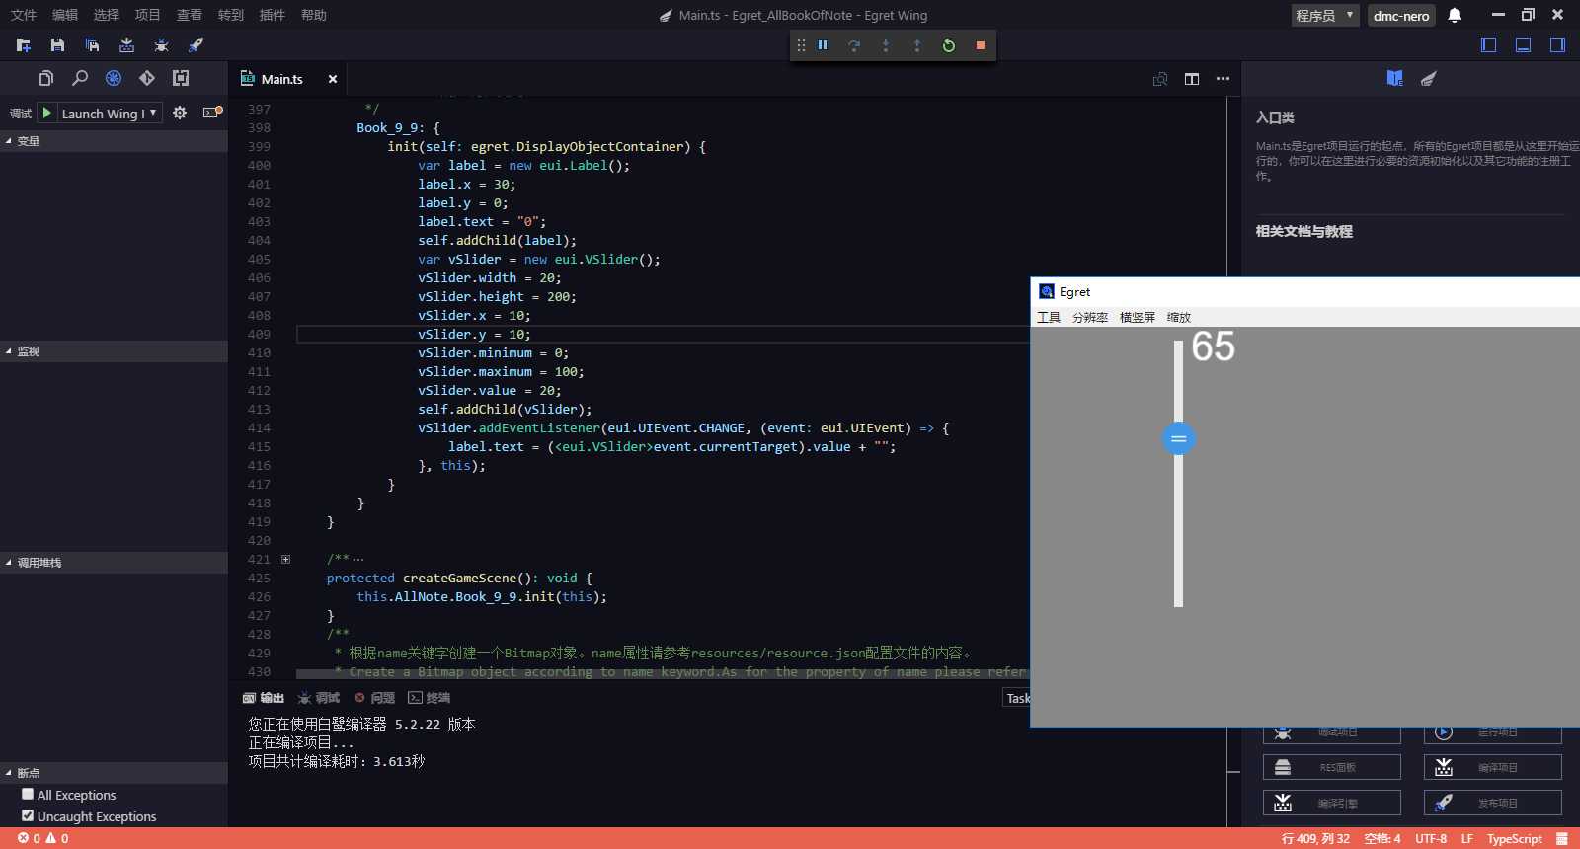Viewport: 1580px width, 849px height.
Task: Click the 编译引擎 button
Action: (x=1331, y=803)
